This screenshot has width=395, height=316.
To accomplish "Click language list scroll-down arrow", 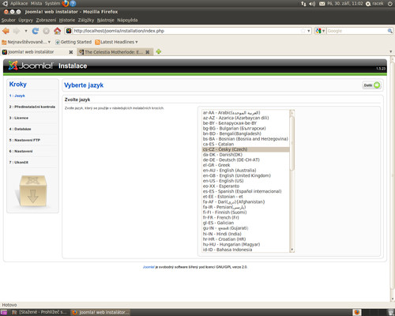I will tap(292, 250).
